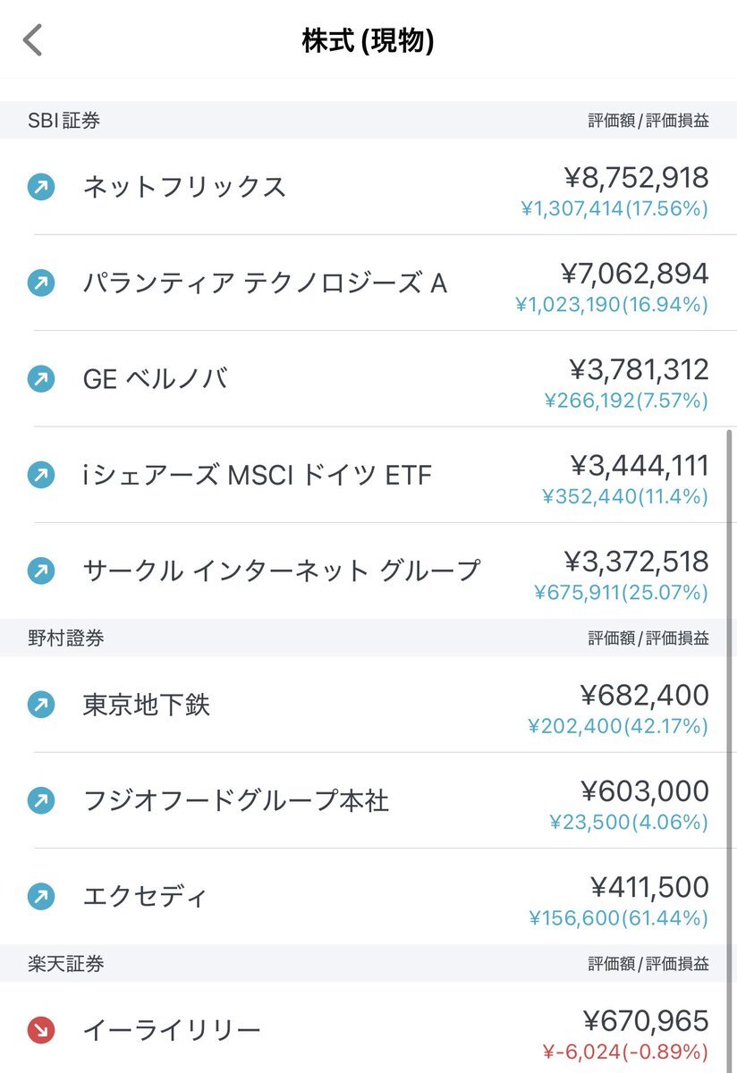Select the SBI証券 section header
The width and height of the screenshot is (737, 1073).
click(x=368, y=121)
